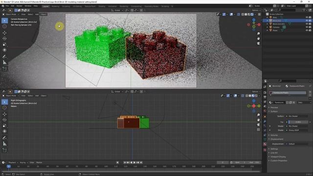Hide the selected Brick 2x2 in viewport
Viewport: 313px width, 176px height.
(x=307, y=21)
